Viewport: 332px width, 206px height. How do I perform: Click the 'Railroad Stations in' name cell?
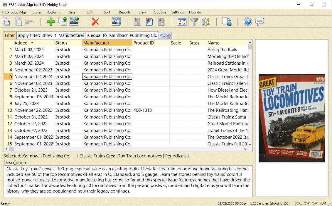click(227, 63)
